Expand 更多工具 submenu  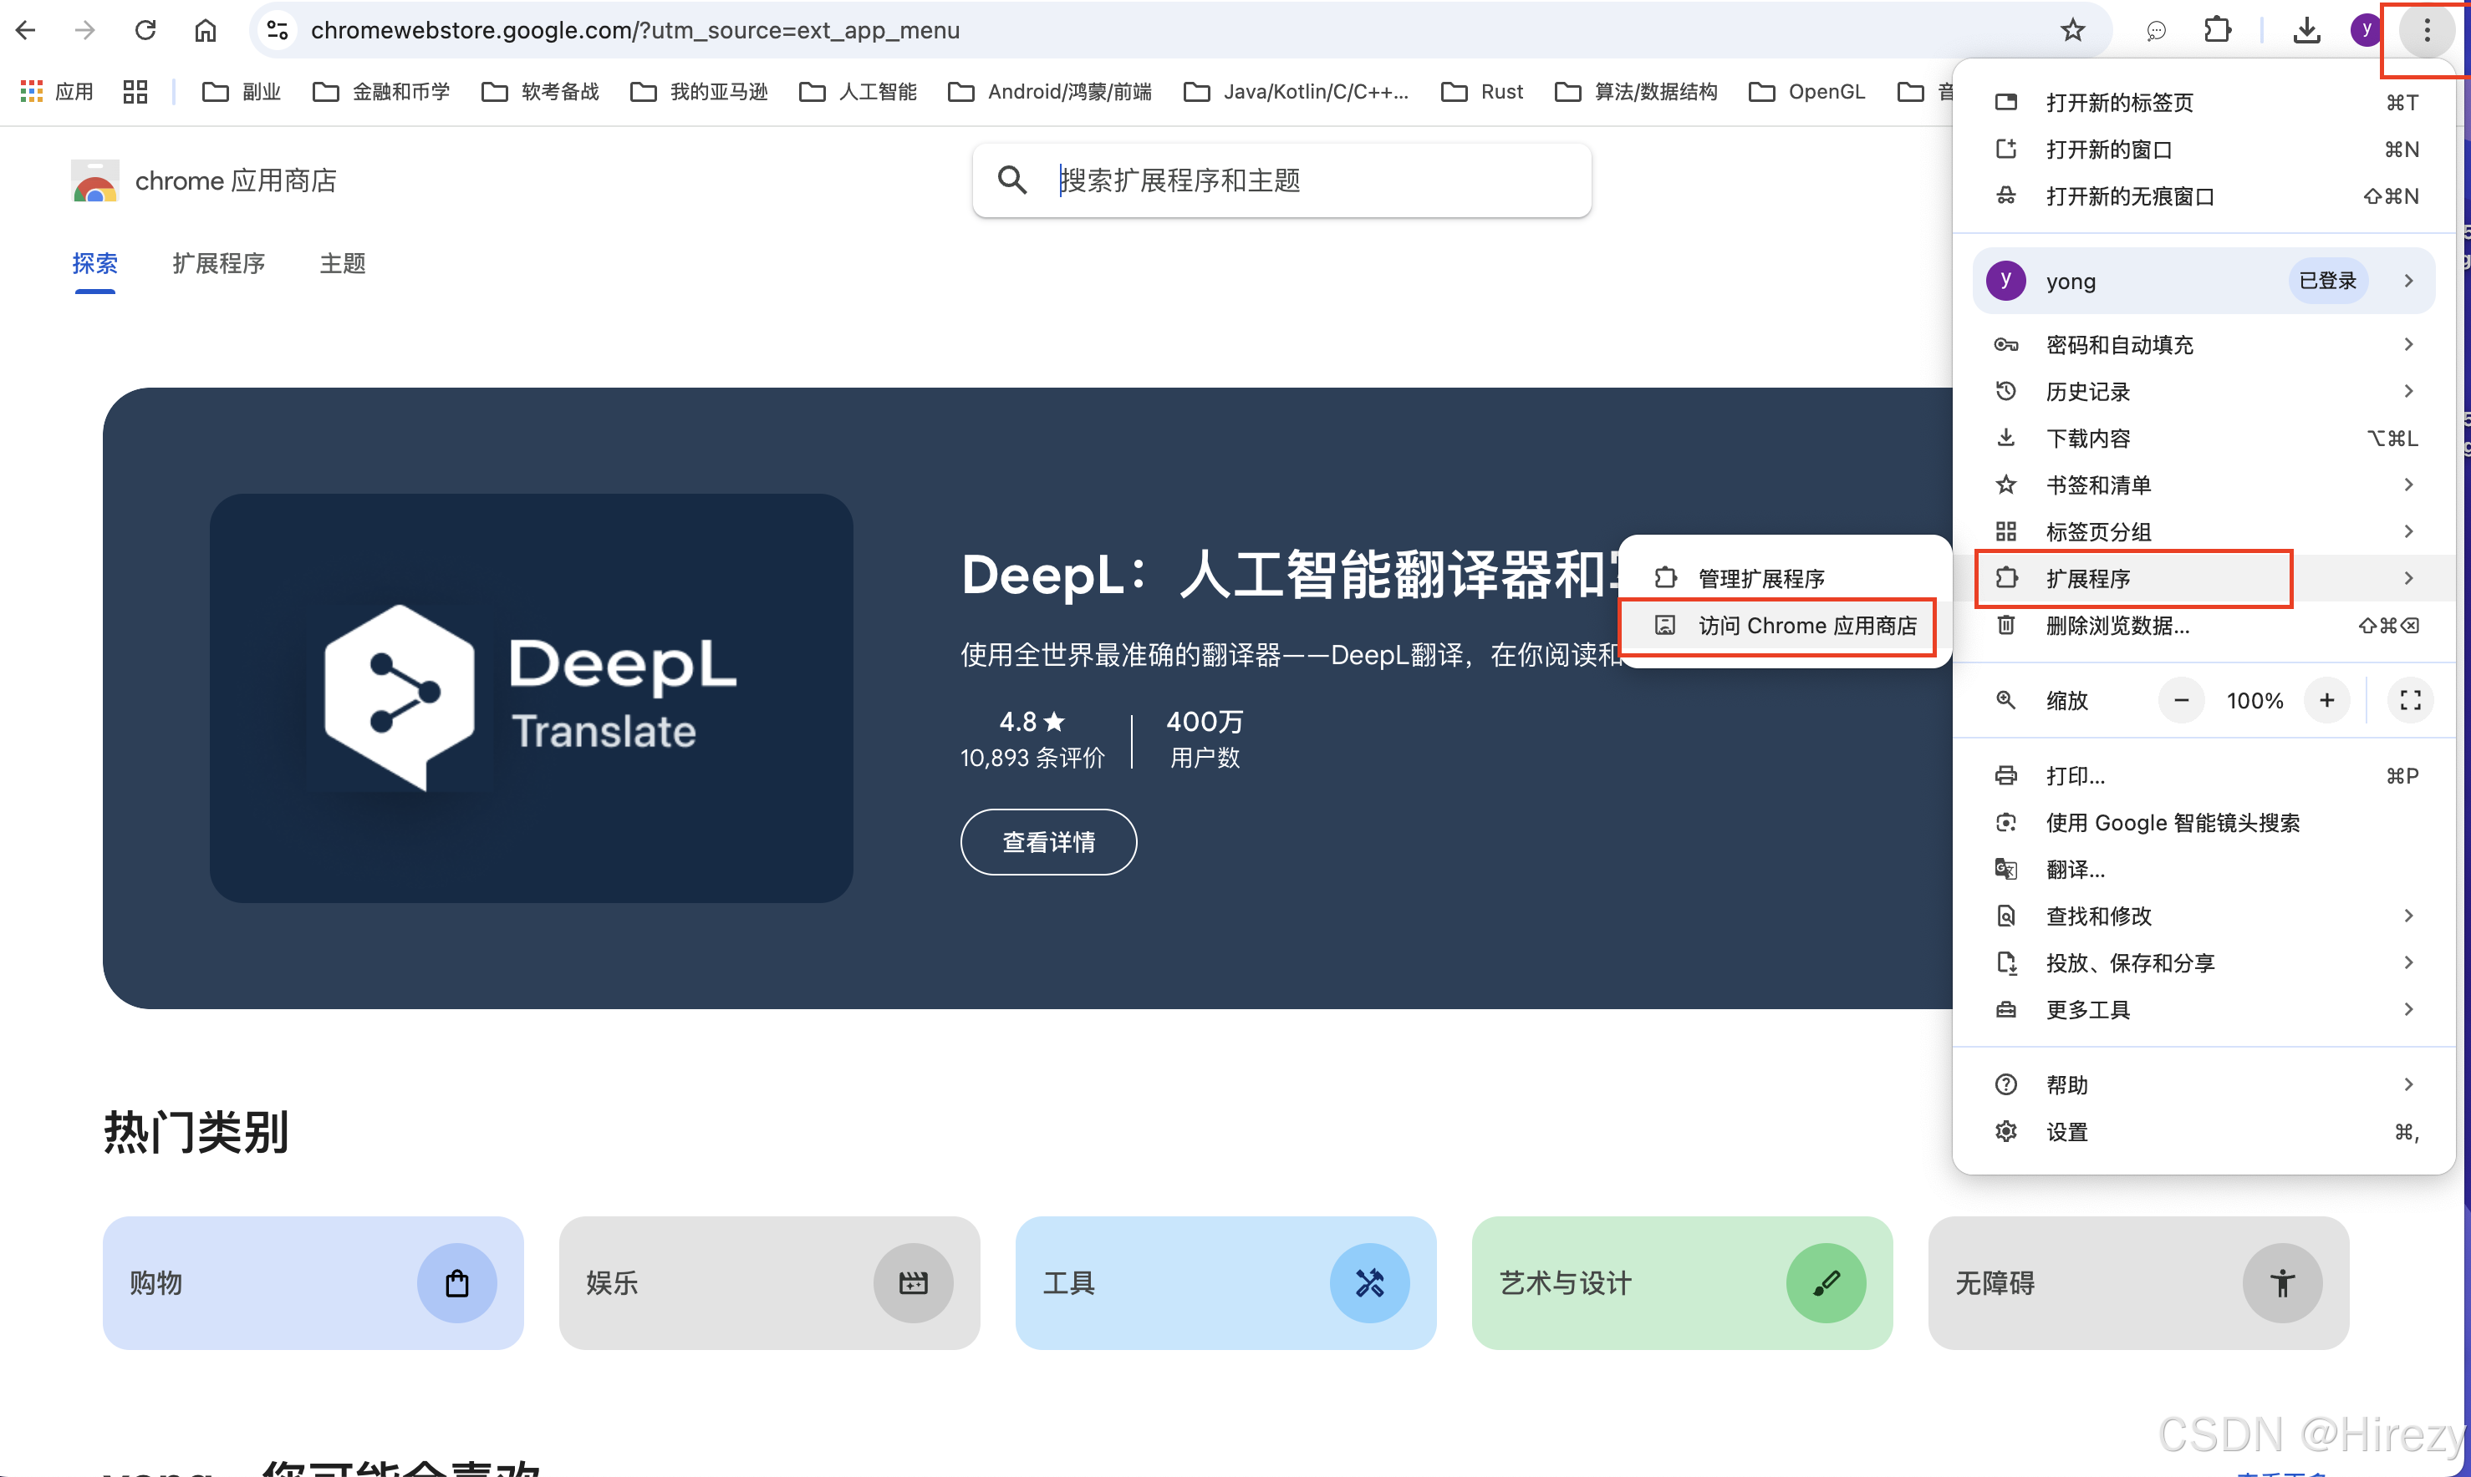point(2204,1009)
